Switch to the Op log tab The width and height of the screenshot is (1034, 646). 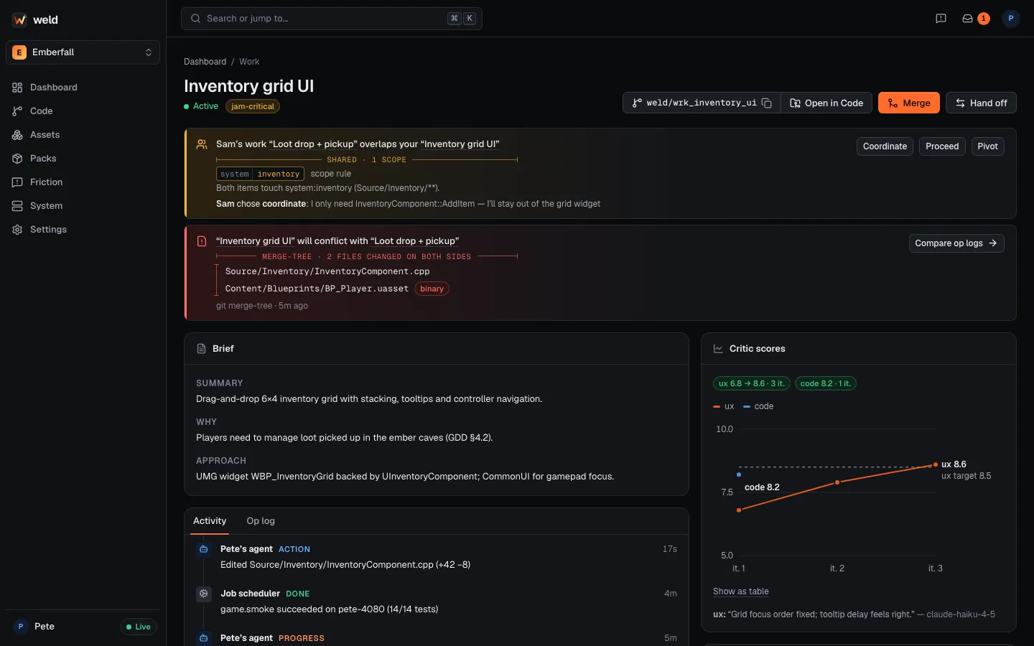261,521
